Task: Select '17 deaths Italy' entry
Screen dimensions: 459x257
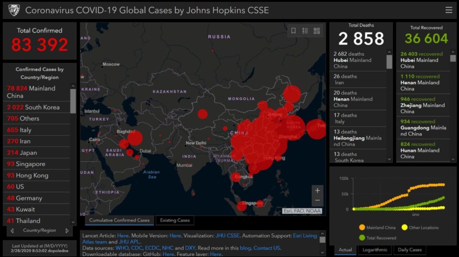Action: pos(358,118)
